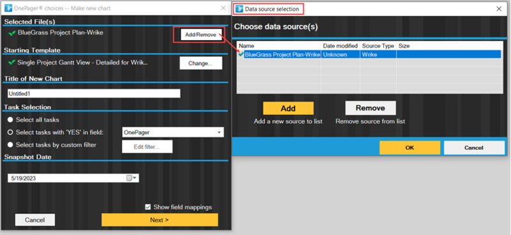The image size is (511, 235).
Task: Click the OnePager logo in choices title bar
Action: coord(8,8)
